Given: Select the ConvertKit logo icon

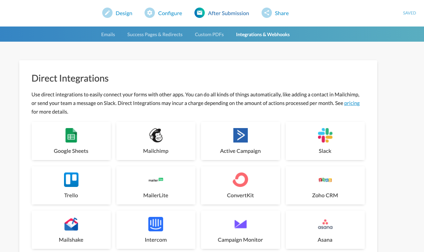Looking at the screenshot, I should tap(241, 180).
